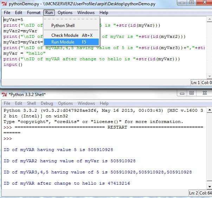
Task: Click the IDLE icon in the pythonDemo.py title bar
Action: 4,4
